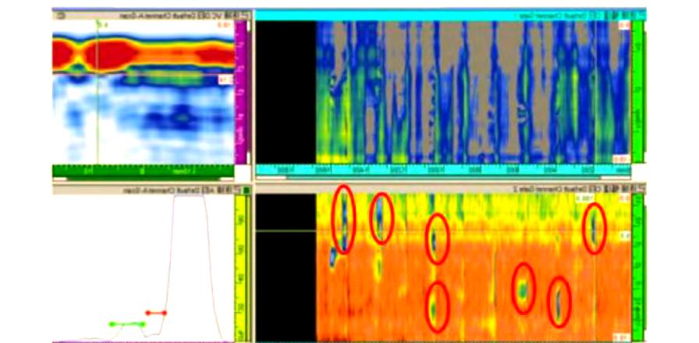Click the icon at sector view title bar's left end
Image resolution: width=699 pixels, height=343 pixels.
pos(62,16)
